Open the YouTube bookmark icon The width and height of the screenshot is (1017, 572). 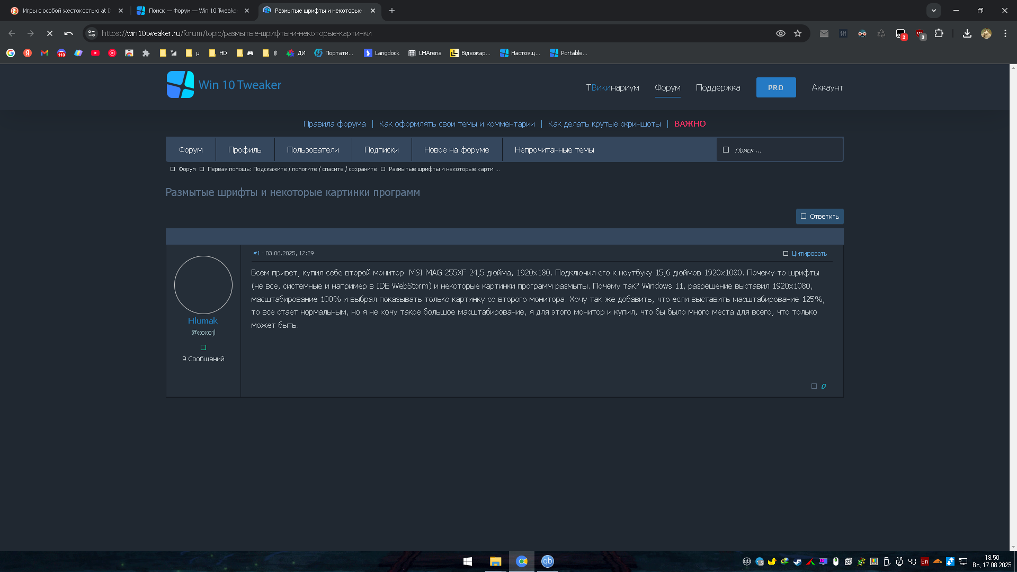(x=95, y=53)
